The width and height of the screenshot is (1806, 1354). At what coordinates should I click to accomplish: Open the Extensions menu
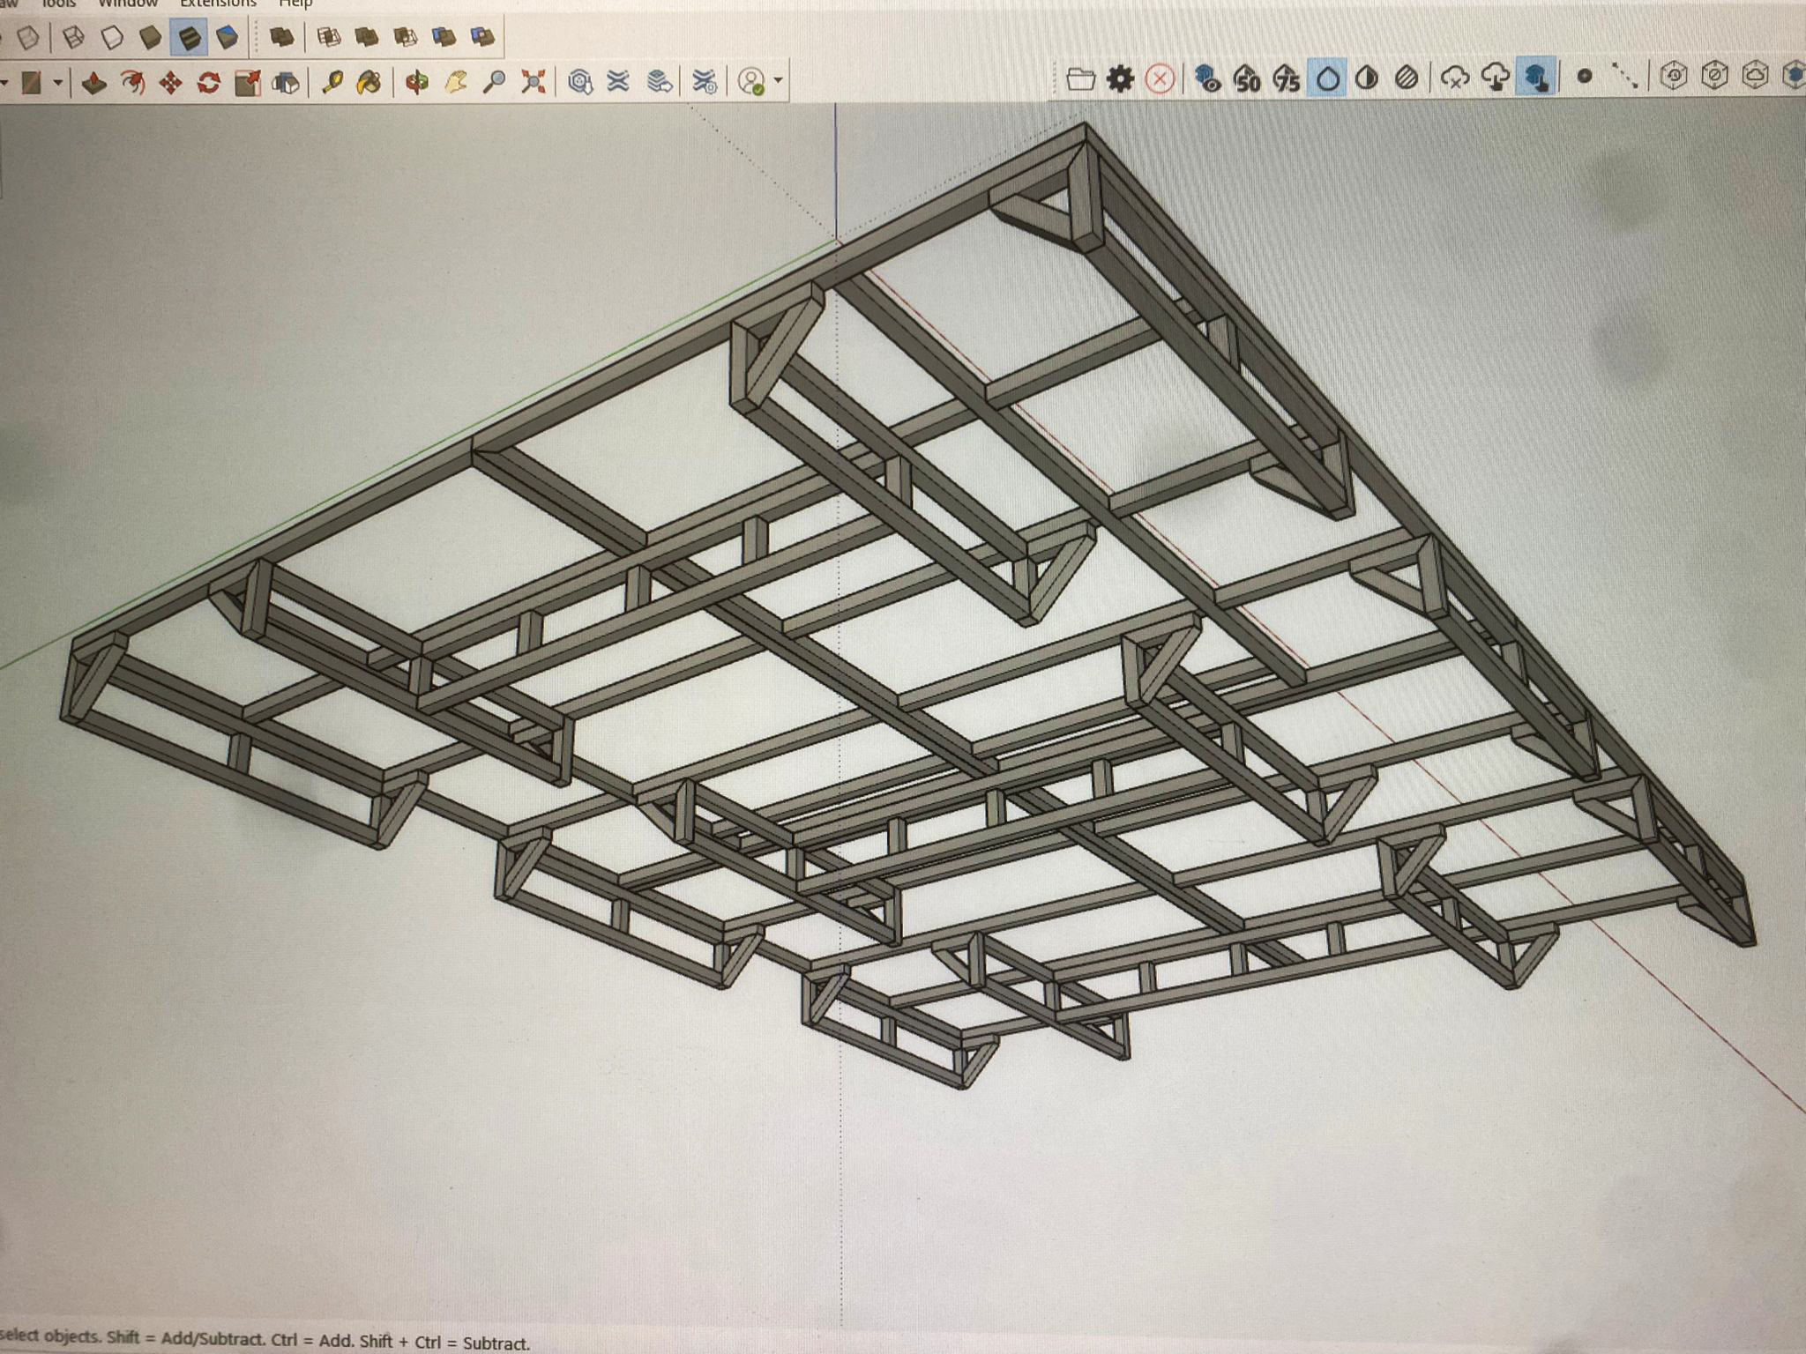[x=218, y=4]
